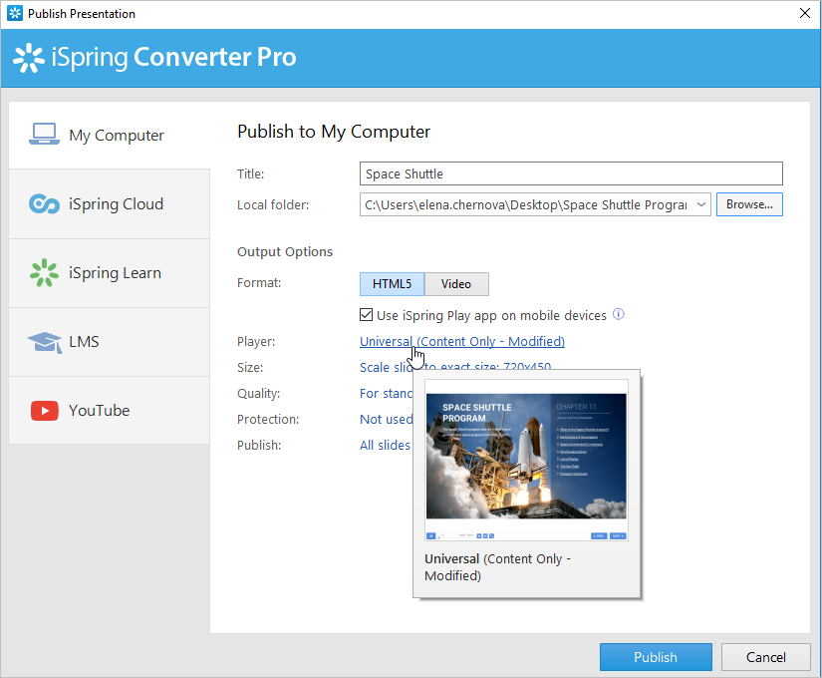Open the 'All slides' publish link
822x678 pixels.
385,445
